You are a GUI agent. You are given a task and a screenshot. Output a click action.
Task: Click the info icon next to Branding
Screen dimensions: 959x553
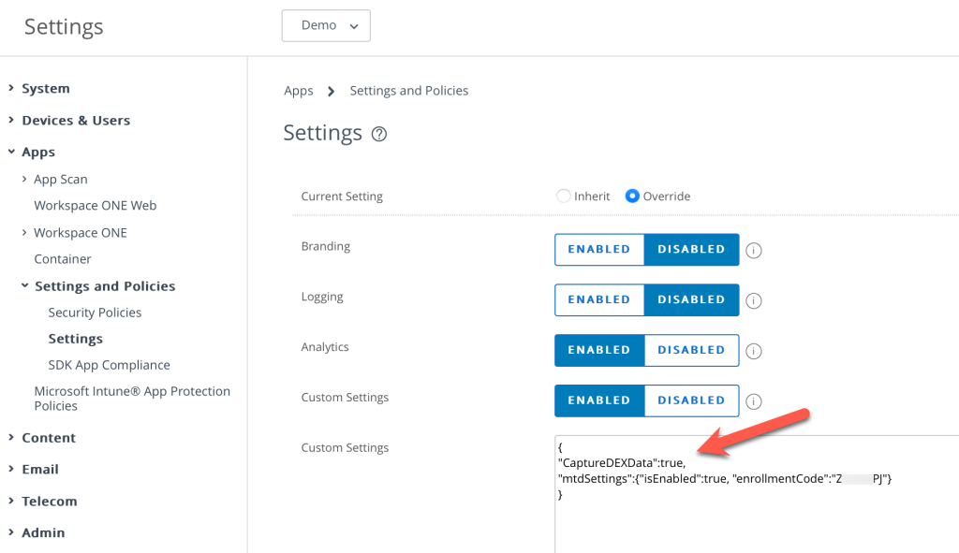click(x=753, y=250)
